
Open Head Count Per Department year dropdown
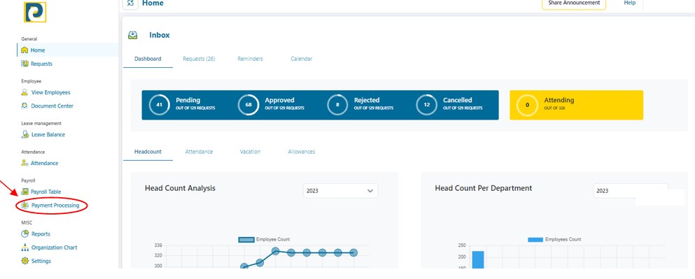631,191
